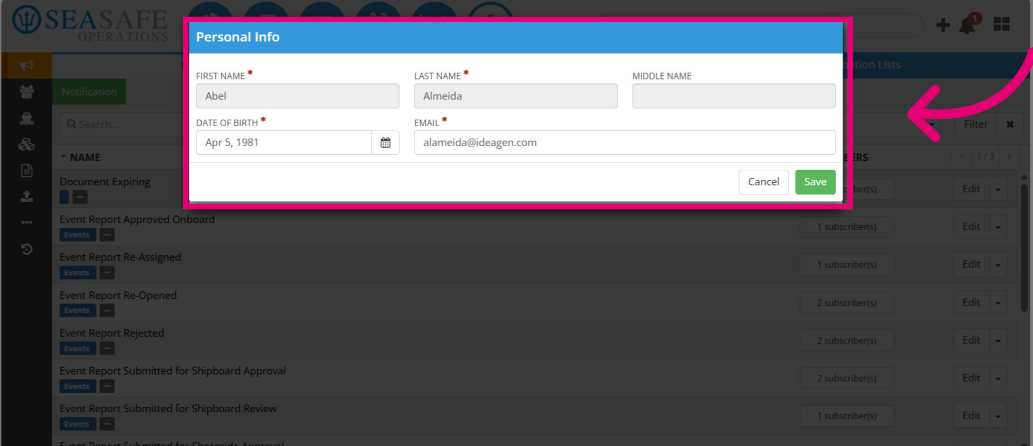Go to next page arrow beside 1 / 3
The height and width of the screenshot is (446, 1033).
coord(1009,156)
